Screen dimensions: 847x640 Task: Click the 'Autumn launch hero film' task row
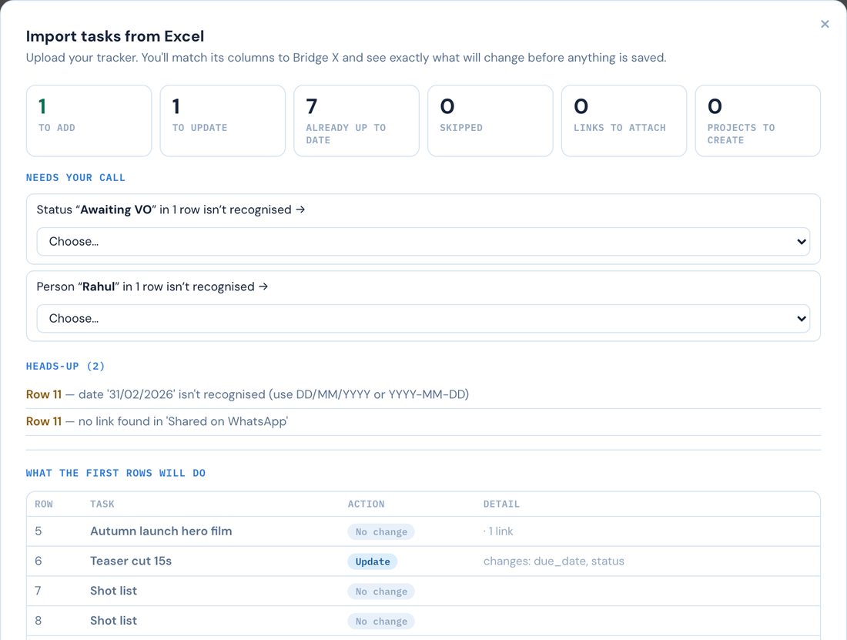click(423, 531)
